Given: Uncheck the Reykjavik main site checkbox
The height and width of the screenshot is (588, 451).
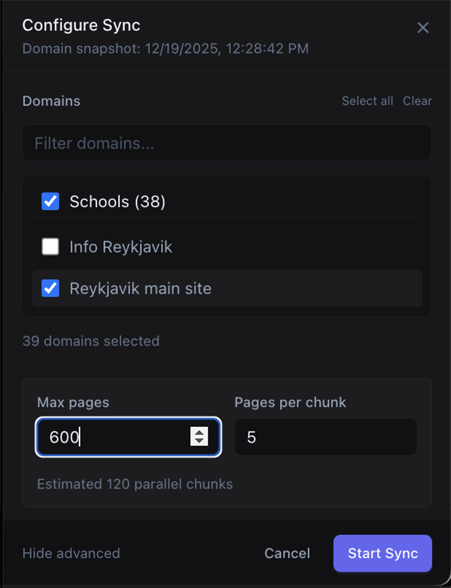Looking at the screenshot, I should tap(50, 289).
